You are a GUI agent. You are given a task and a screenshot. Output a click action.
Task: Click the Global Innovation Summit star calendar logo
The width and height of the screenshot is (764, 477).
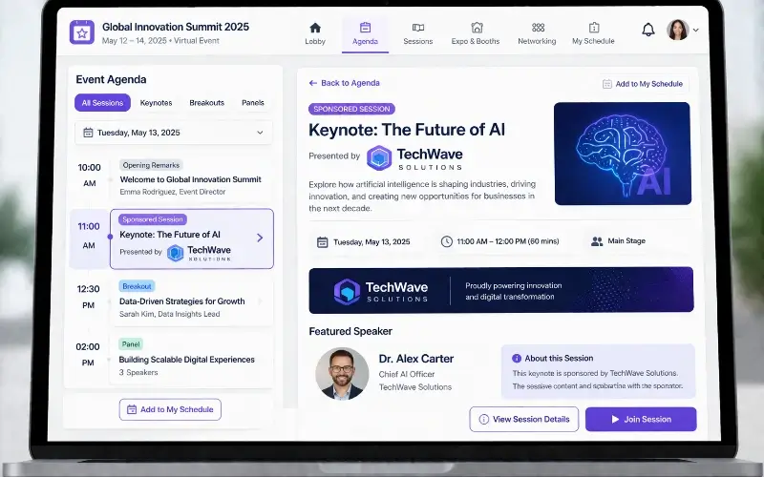[x=82, y=32]
